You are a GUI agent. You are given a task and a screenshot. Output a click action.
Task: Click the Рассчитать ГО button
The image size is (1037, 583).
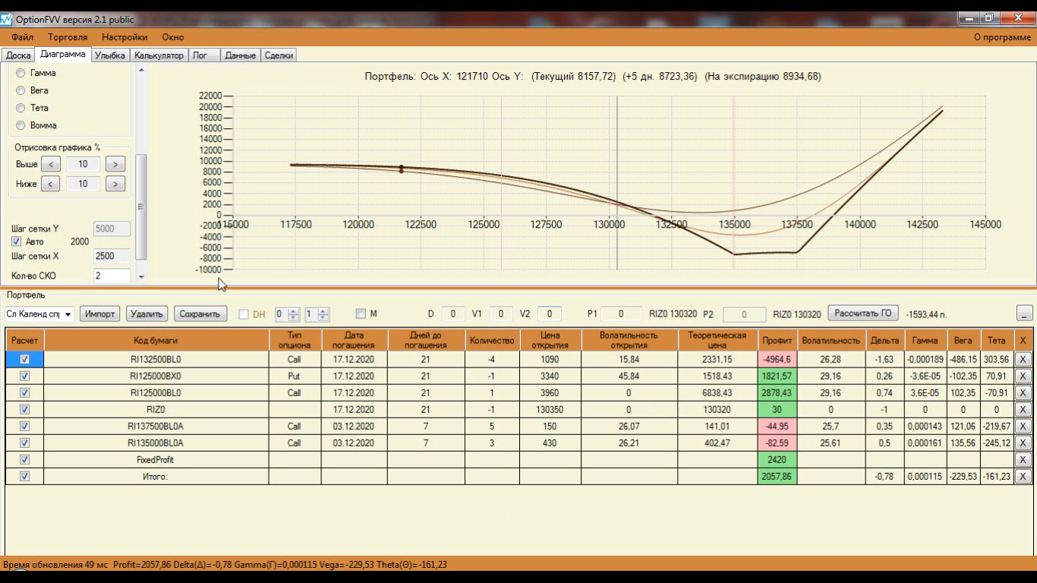863,314
